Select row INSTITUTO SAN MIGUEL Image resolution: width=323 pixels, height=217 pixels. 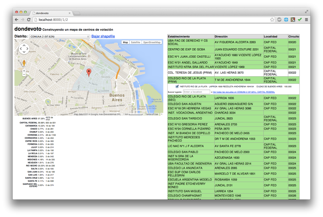pyautogui.click(x=233, y=191)
